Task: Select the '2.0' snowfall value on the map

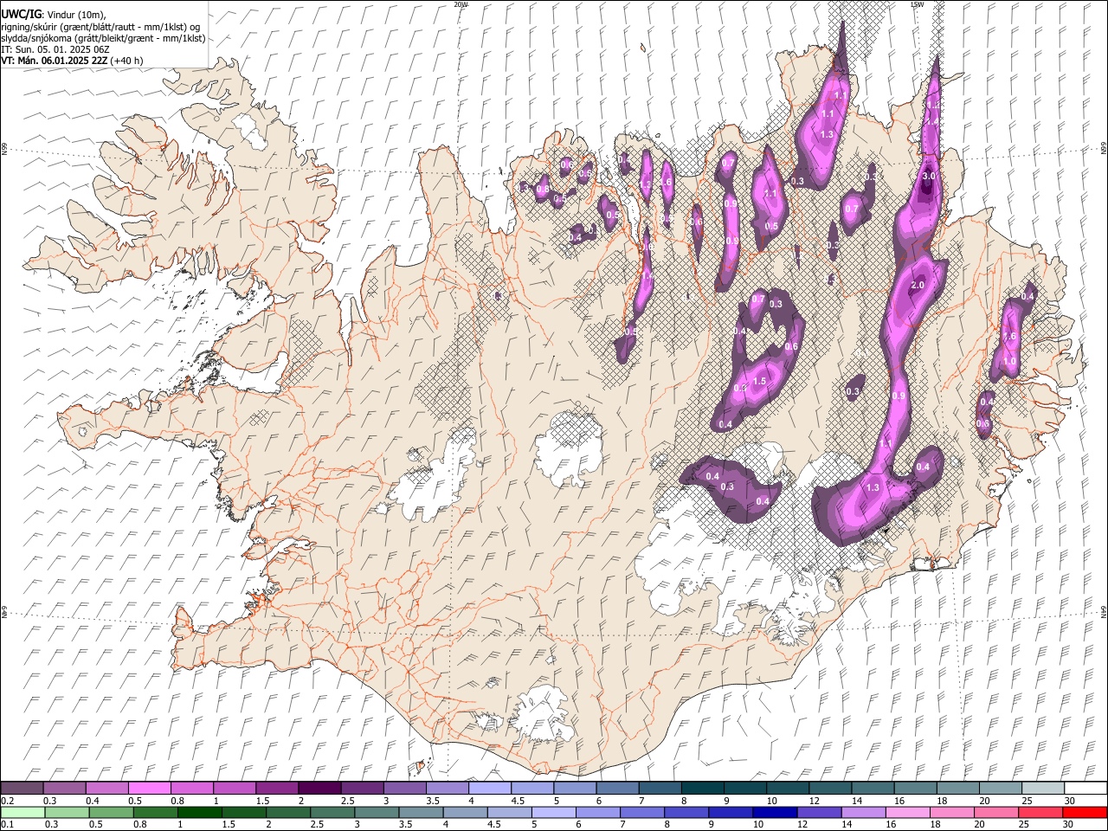Action: 918,285
